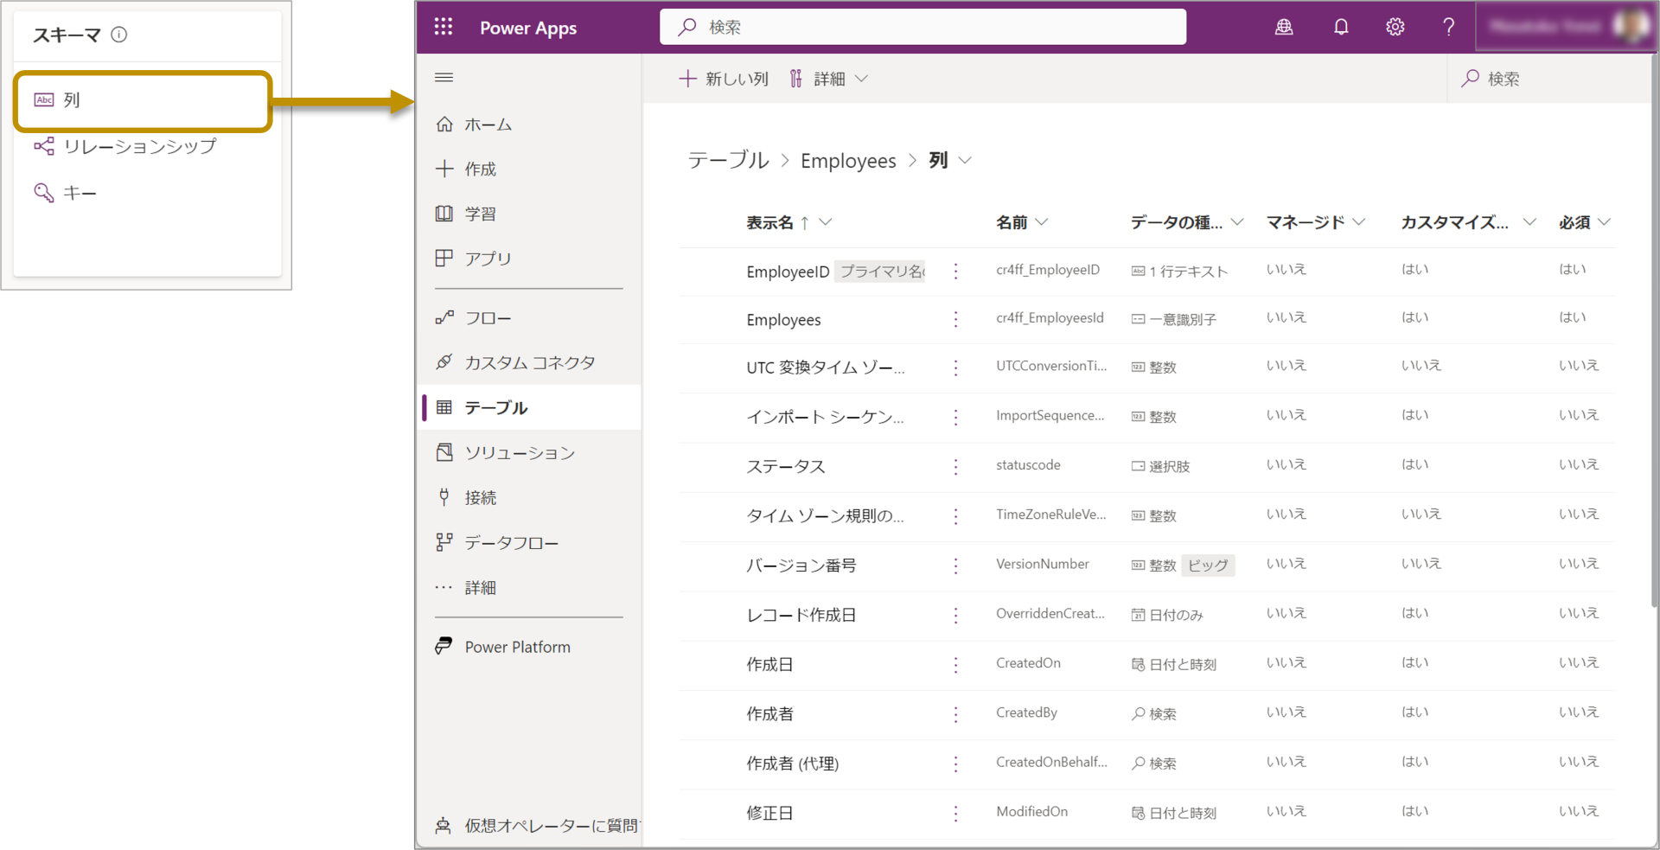Image resolution: width=1660 pixels, height=850 pixels.
Task: Open the settings gear icon
Action: coord(1395,27)
